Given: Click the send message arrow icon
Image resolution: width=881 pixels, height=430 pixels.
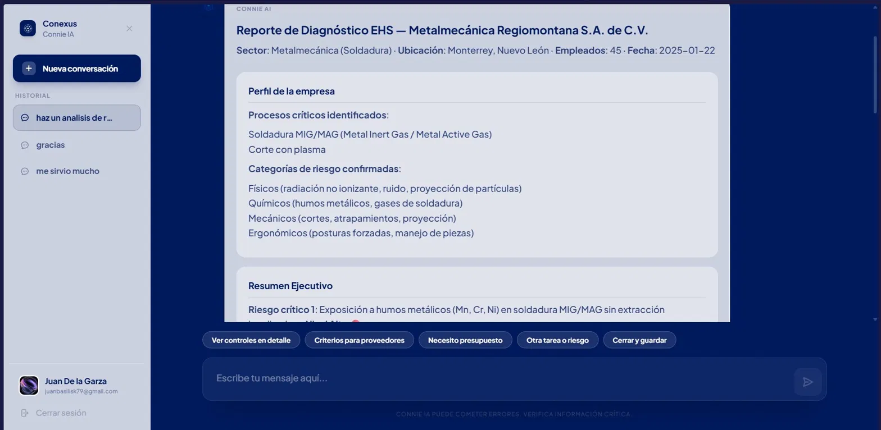Looking at the screenshot, I should [x=808, y=382].
